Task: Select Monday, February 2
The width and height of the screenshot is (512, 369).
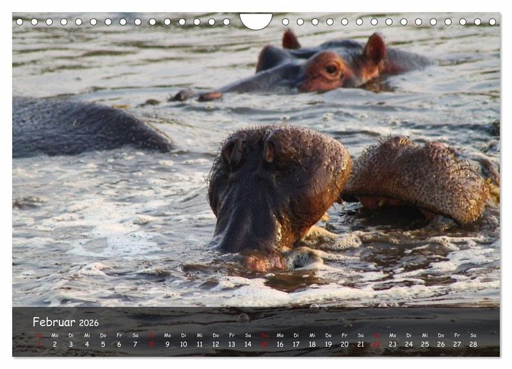Action: pyautogui.click(x=54, y=344)
